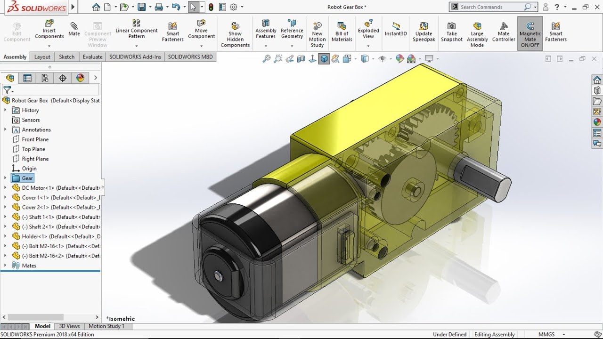Screen dimensions: 603x339
Task: Select Holder<1> component
Action: coord(56,236)
